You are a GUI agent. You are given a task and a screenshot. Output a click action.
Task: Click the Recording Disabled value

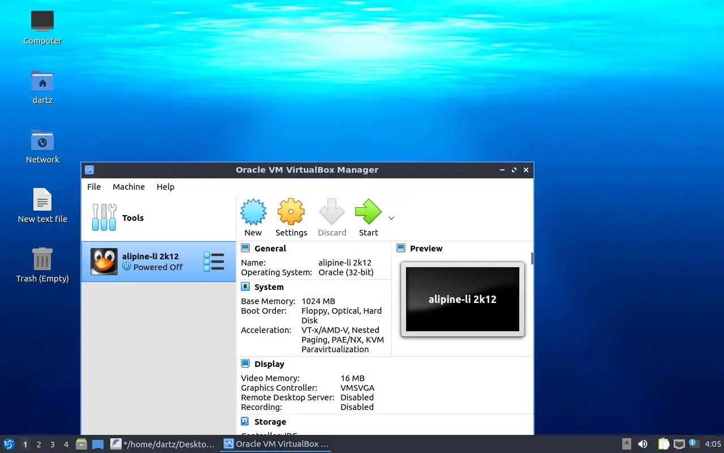[357, 407]
